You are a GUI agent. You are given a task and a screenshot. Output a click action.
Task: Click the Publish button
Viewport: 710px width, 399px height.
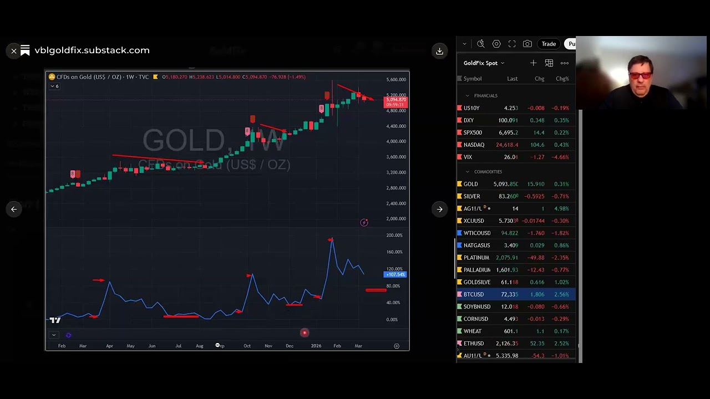coord(570,44)
